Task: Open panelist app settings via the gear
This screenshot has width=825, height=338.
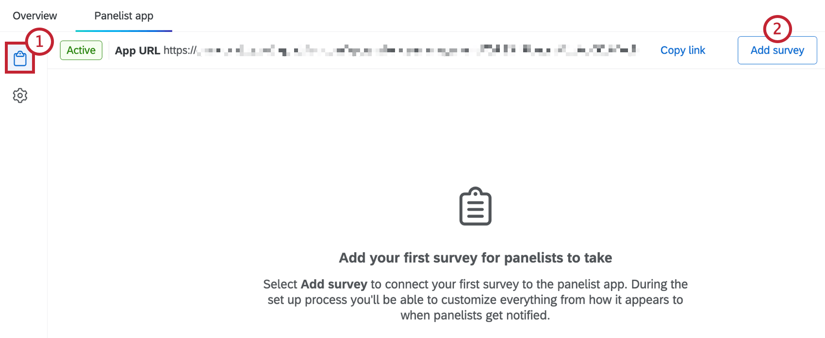Action: (x=19, y=95)
